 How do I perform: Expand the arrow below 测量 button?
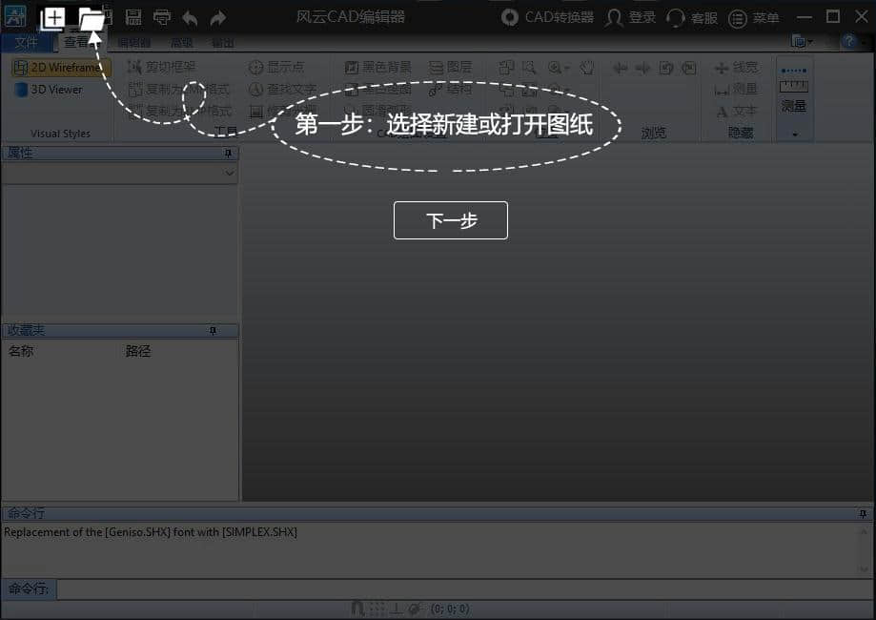click(x=794, y=134)
